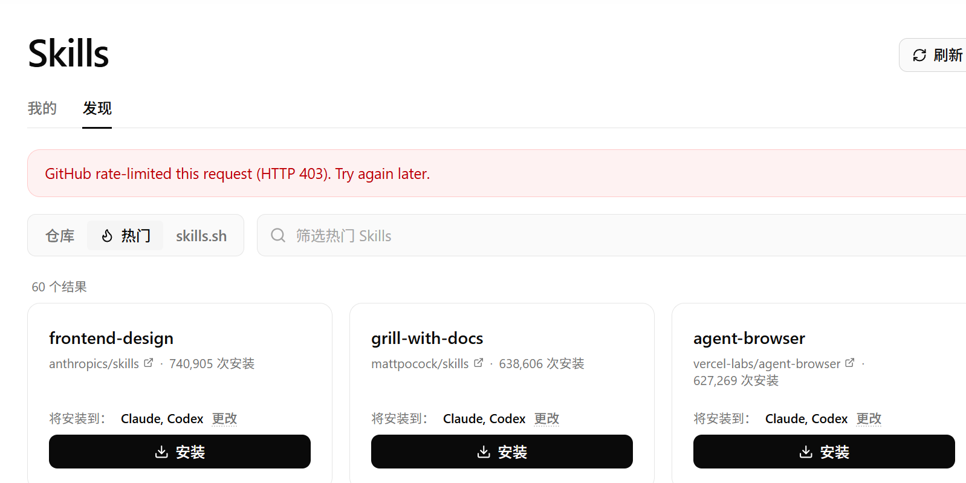Click the Skills page heading
Viewport: 966px width, 483px height.
68,53
